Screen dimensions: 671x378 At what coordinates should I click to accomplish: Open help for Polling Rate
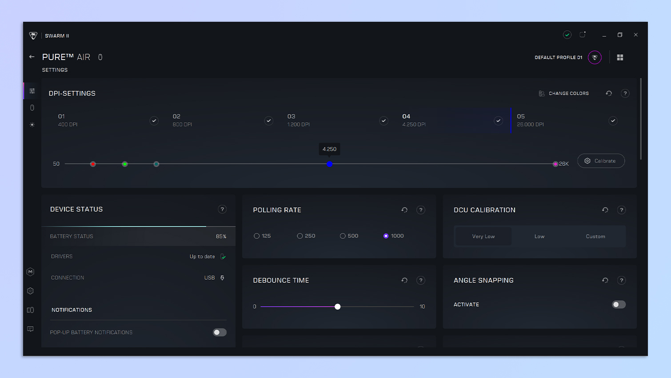point(421,210)
